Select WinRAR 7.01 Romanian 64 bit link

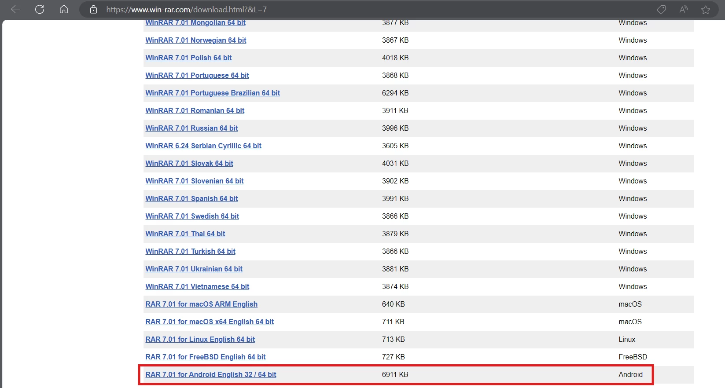[x=195, y=110]
